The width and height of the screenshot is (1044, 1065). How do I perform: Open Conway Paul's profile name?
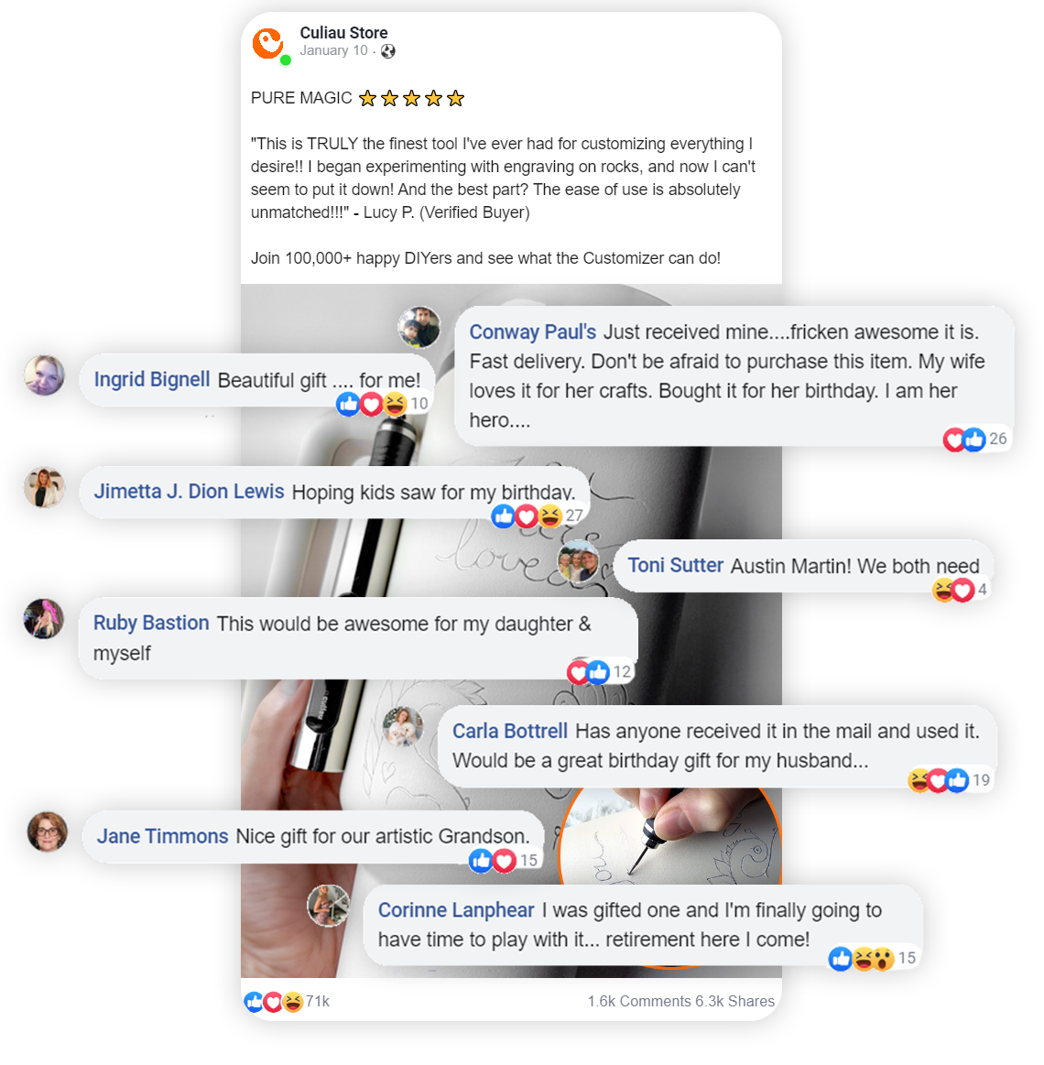(x=532, y=332)
